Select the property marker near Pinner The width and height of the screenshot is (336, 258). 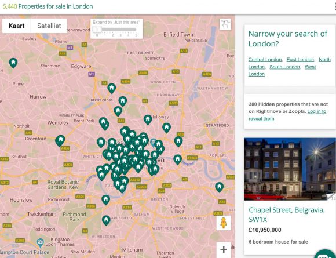(x=13, y=63)
